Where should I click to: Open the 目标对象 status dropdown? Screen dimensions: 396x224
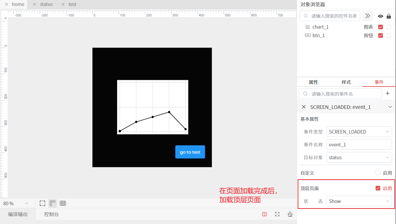(359, 157)
